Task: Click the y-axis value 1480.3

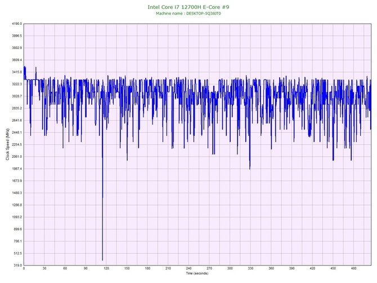Action: (17, 193)
